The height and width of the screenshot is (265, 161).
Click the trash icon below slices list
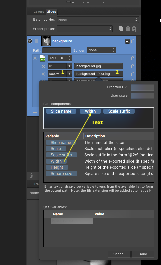click(31, 176)
